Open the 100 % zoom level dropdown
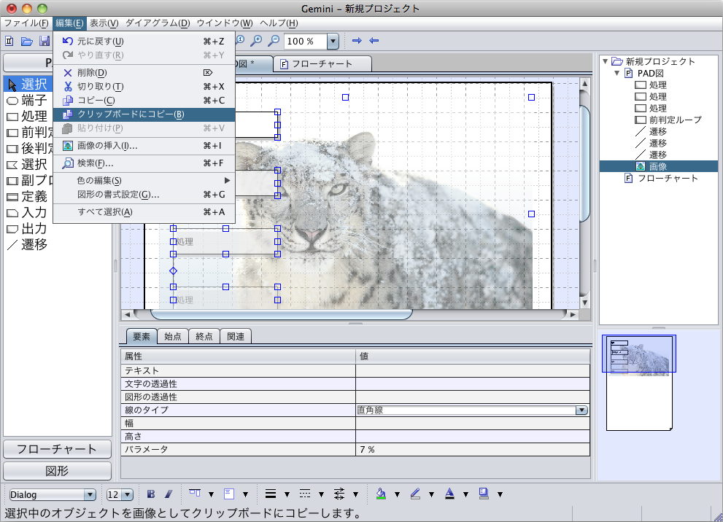 point(333,41)
